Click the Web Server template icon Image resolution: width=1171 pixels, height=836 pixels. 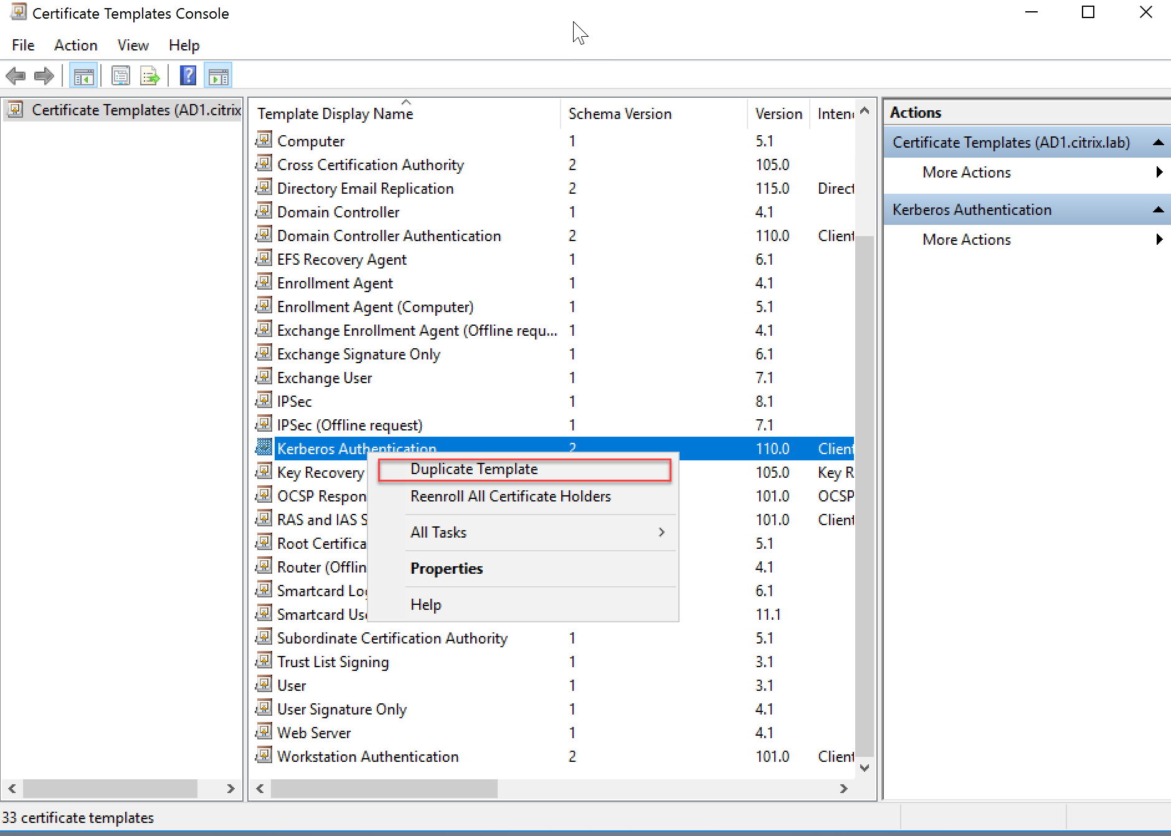(x=264, y=732)
